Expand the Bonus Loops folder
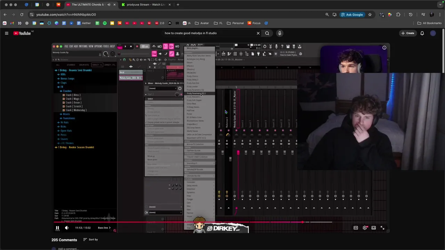The height and width of the screenshot is (250, 445). [x=67, y=78]
